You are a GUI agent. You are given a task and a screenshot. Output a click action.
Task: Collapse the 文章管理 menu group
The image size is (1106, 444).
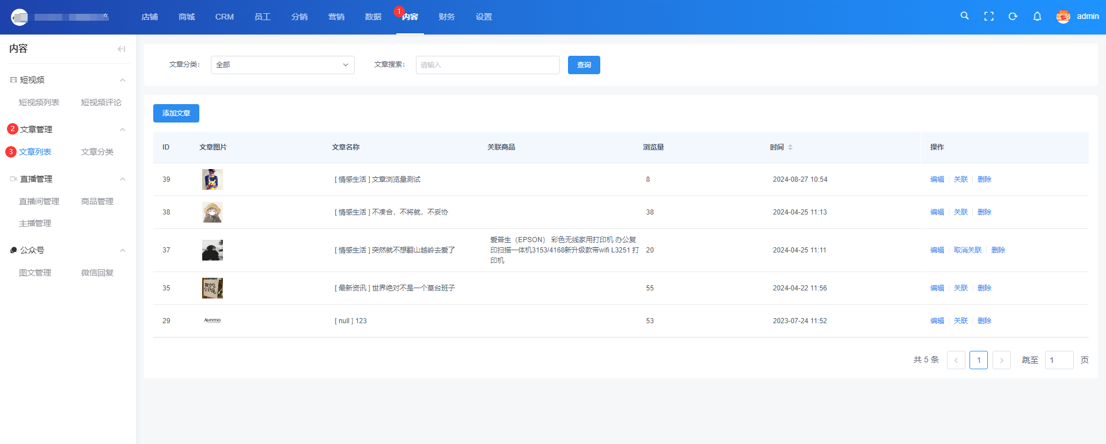[123, 129]
